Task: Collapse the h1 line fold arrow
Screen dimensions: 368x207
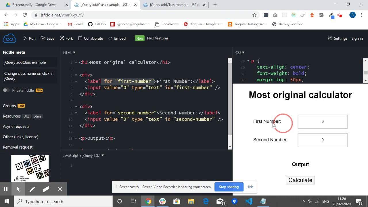Action: [x=76, y=62]
